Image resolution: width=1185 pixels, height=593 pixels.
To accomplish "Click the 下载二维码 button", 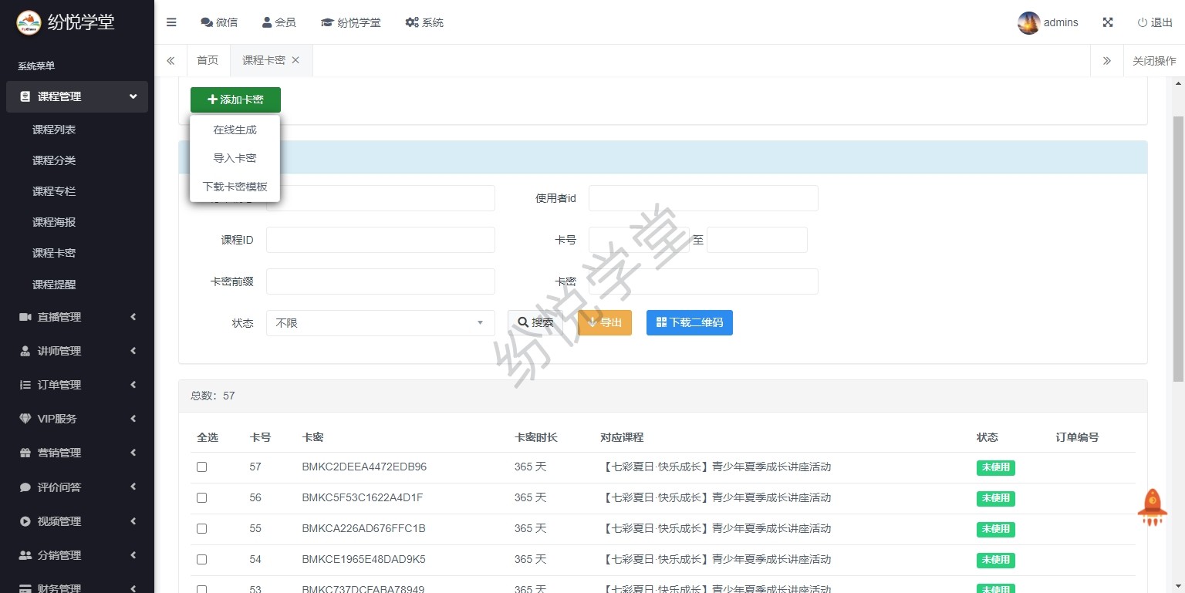I will (689, 322).
